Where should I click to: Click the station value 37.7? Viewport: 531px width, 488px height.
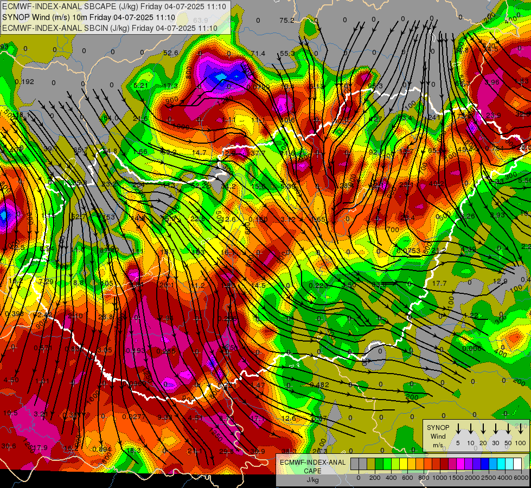pyautogui.click(x=258, y=153)
